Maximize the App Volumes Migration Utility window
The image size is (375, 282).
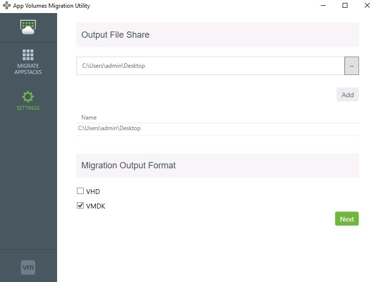(345, 5)
